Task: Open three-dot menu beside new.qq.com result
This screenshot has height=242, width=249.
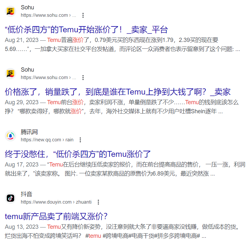Action: [80, 140]
